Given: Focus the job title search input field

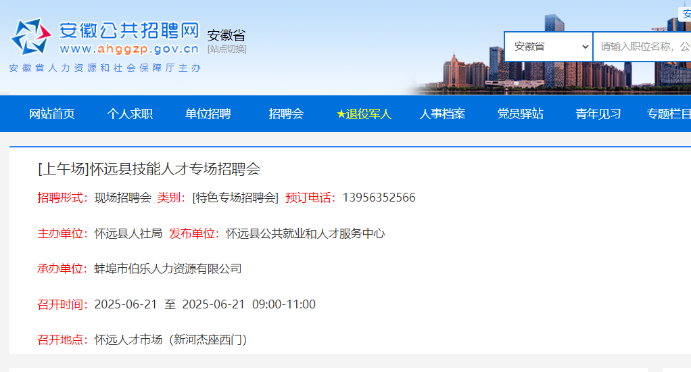Looking at the screenshot, I should pyautogui.click(x=642, y=46).
